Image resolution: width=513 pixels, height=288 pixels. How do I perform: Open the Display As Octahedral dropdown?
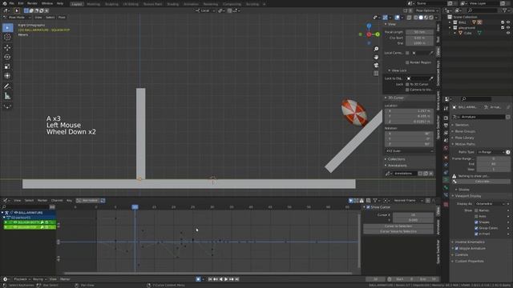point(491,204)
